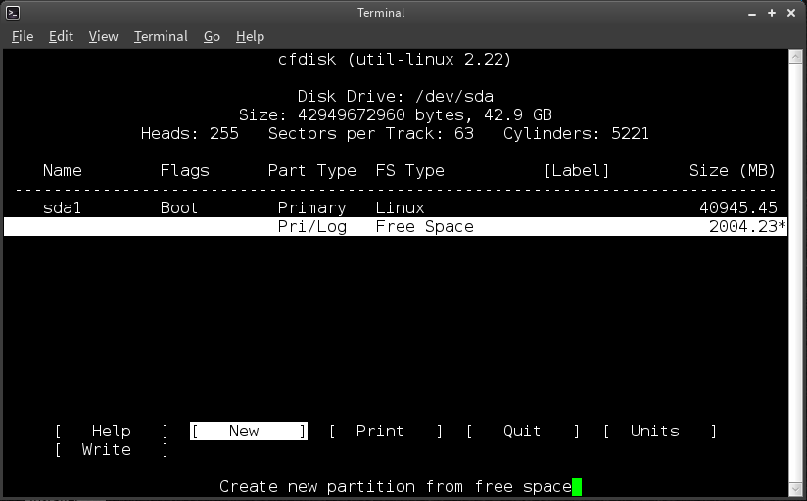
Task: Click the disk size in bytes line
Action: [x=396, y=114]
